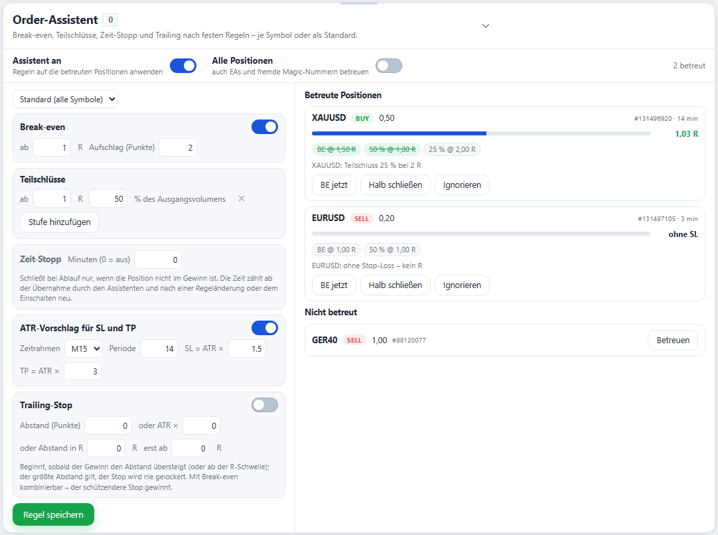Focus the Trailing-Stop Abstand (Punkte) field
The height and width of the screenshot is (535, 718).
click(x=108, y=425)
